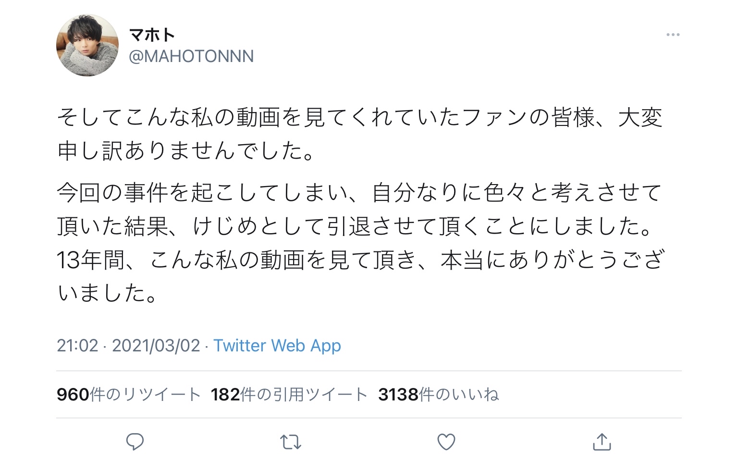This screenshot has width=738, height=461.
Task: Click the 21:02 timestamp
Action: tap(77, 346)
